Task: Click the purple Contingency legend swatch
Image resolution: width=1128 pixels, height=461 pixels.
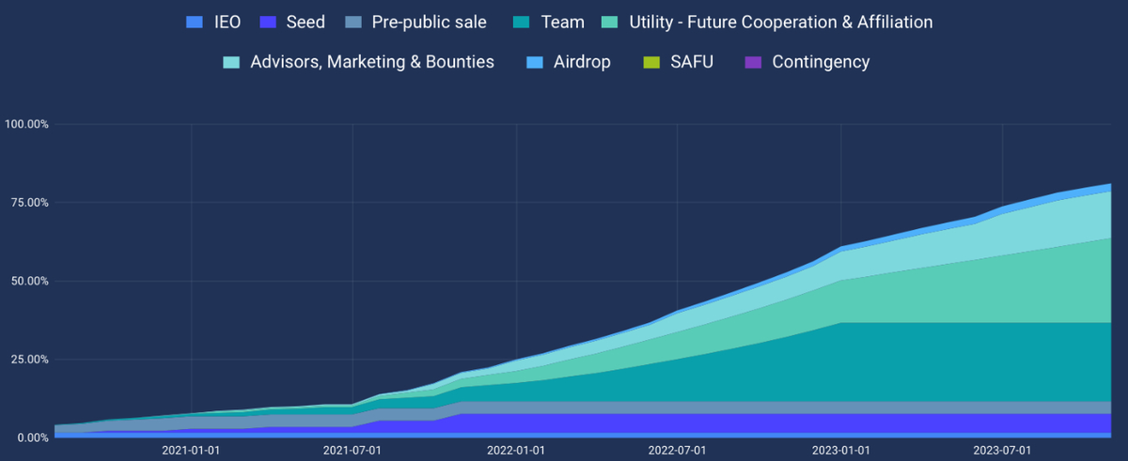Action: (754, 62)
